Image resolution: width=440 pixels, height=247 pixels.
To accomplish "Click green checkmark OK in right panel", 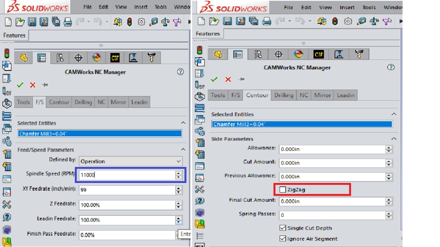I will 214,79.
